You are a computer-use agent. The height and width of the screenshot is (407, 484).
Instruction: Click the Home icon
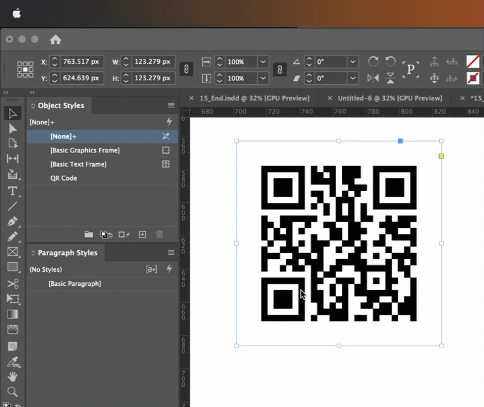(56, 40)
